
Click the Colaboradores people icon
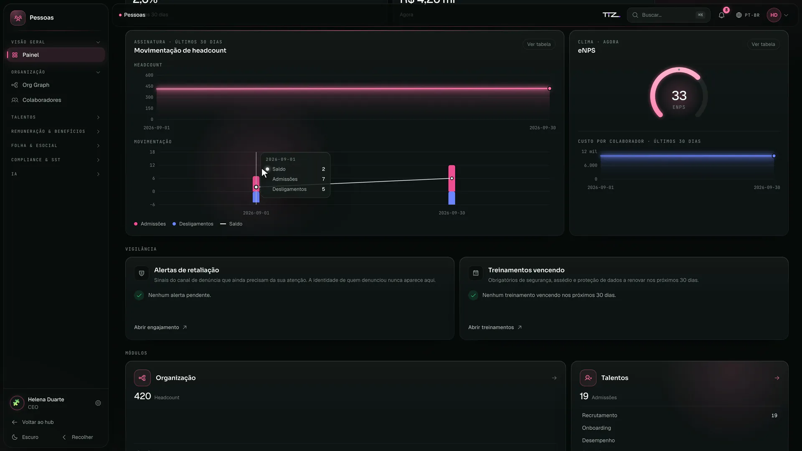[15, 100]
